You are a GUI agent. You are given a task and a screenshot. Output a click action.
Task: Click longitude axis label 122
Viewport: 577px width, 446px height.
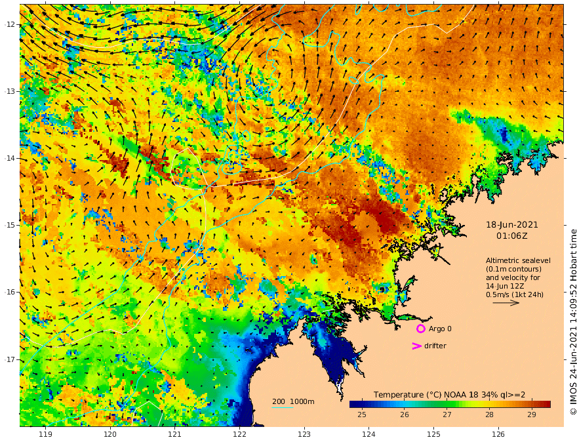click(x=239, y=434)
